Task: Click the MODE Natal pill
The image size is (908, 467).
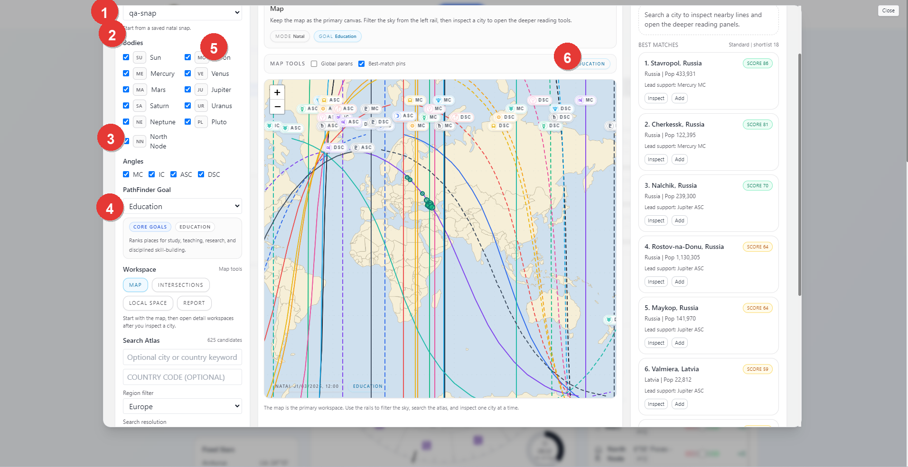Action: pyautogui.click(x=290, y=36)
